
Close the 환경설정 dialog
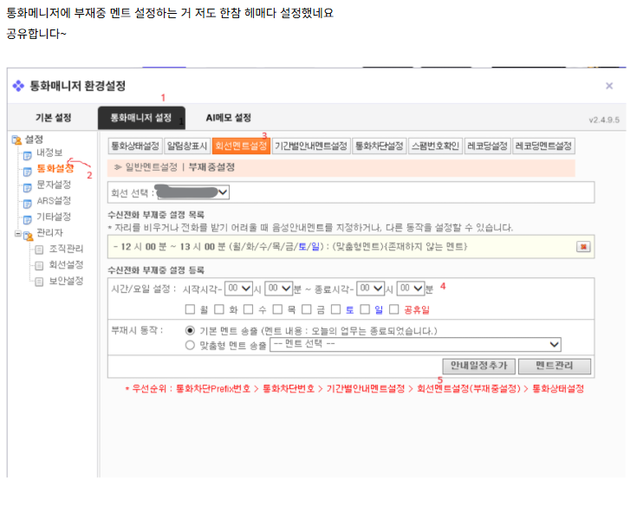click(x=609, y=86)
